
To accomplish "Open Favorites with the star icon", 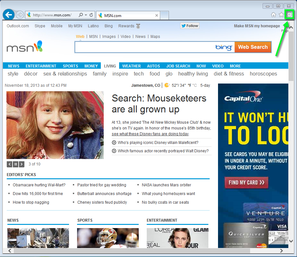I will click(282, 14).
